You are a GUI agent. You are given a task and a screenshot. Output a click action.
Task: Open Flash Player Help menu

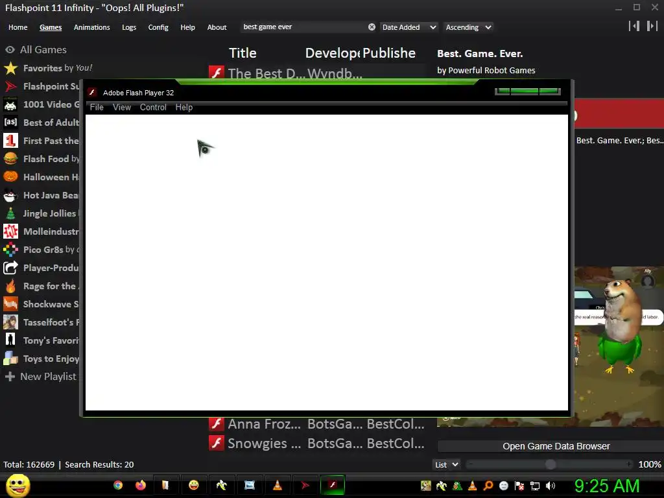(184, 108)
